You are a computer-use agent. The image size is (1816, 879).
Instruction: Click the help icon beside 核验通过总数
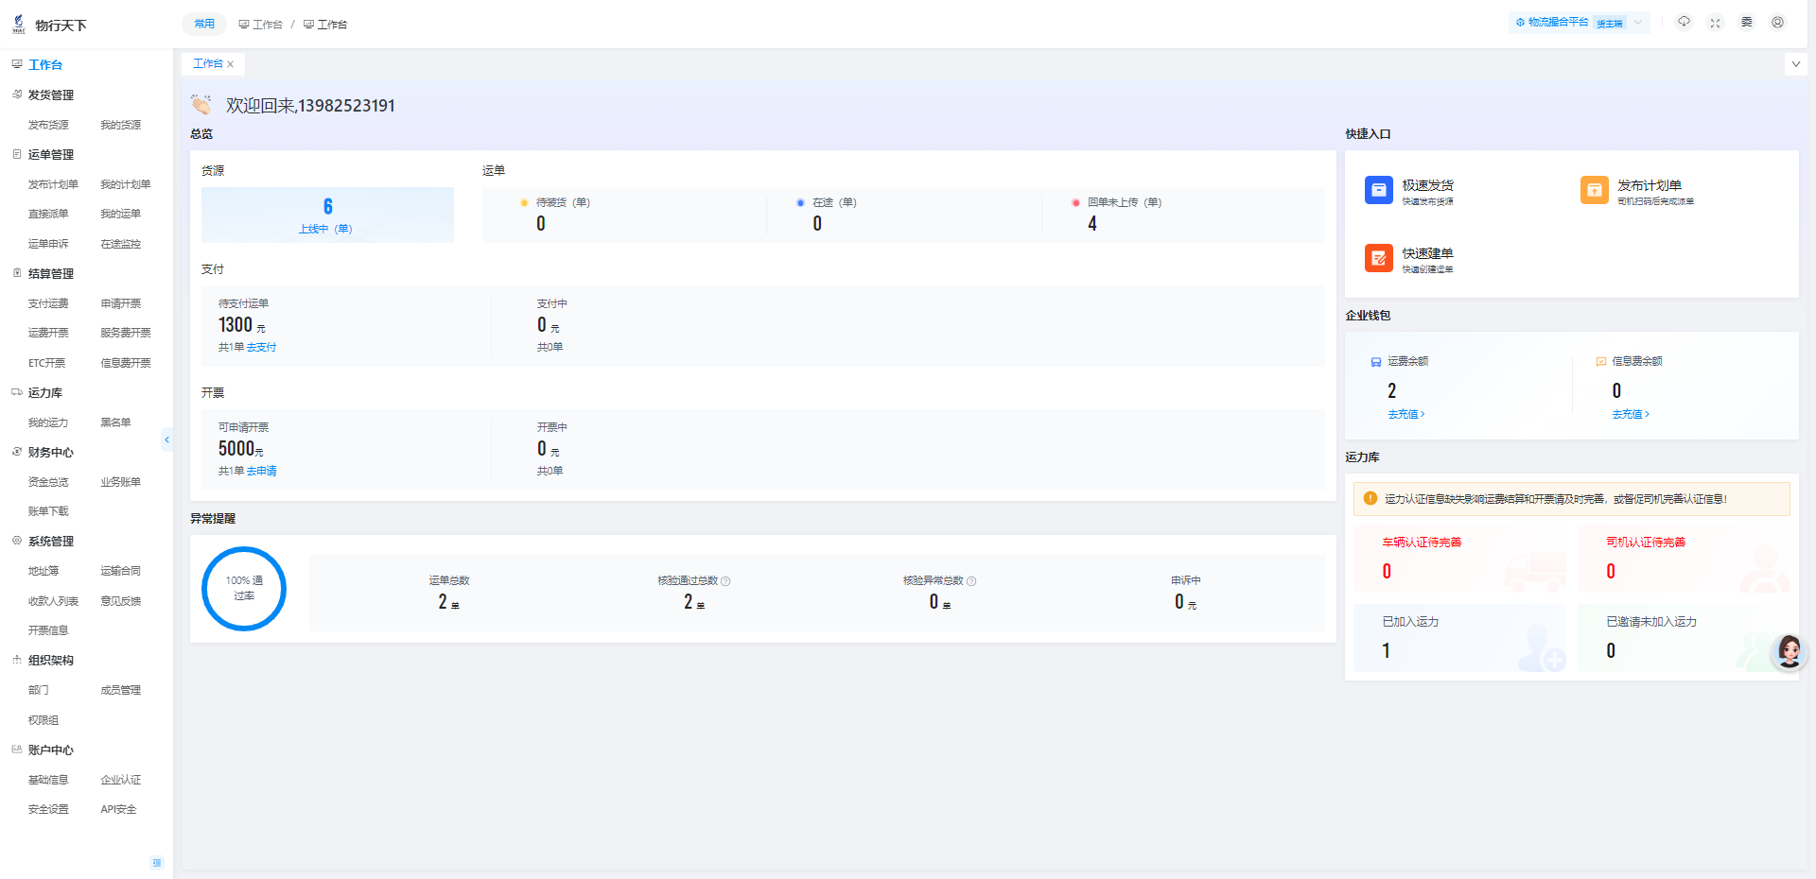click(x=725, y=581)
